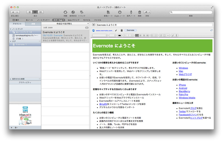Click the note sync status icon at the right
Image resolution: width=223 pixels, height=142 pixels.
211,30
